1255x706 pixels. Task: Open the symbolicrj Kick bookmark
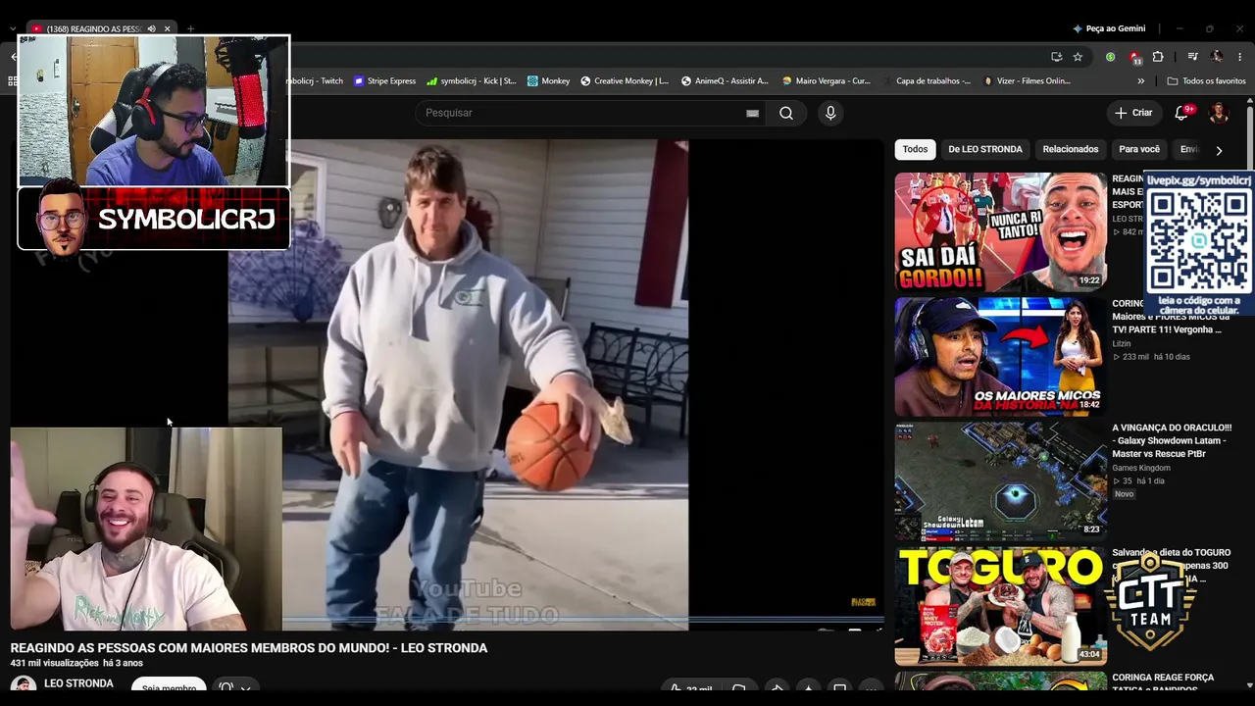point(472,81)
